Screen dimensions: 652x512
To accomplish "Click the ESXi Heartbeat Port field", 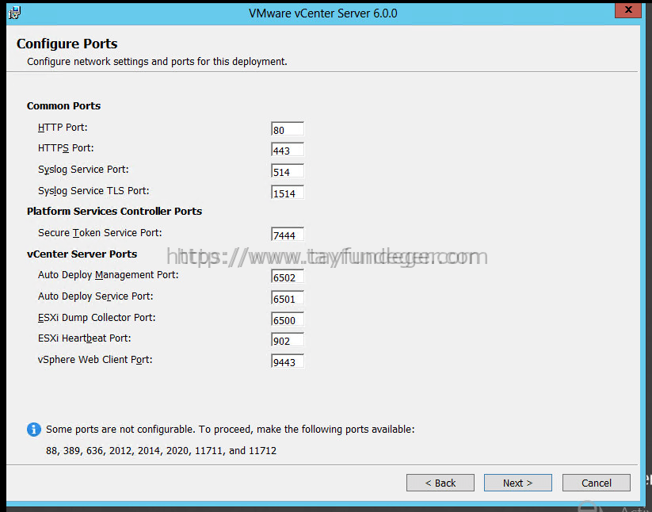I will pyautogui.click(x=288, y=340).
